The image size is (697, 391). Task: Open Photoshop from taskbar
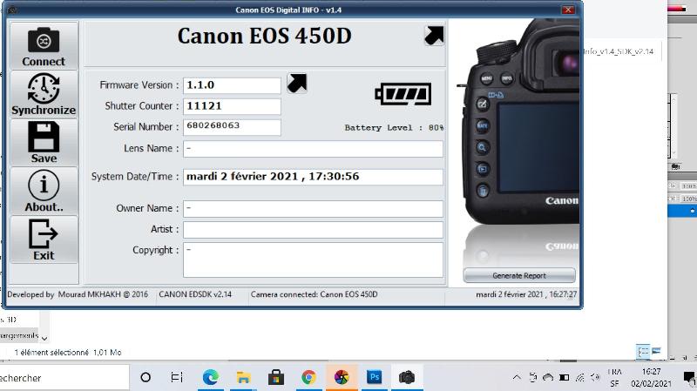click(x=375, y=378)
